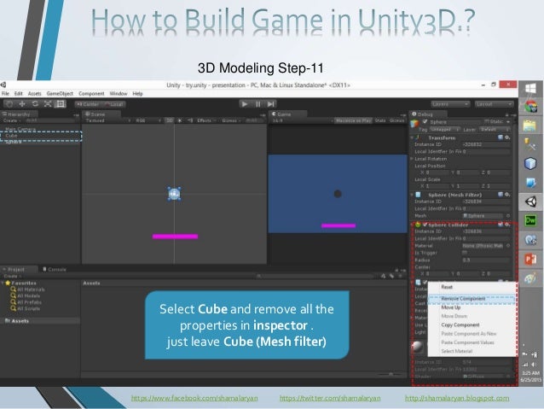Open the GameObject menu
Screen dimensions: 544x409
point(60,93)
